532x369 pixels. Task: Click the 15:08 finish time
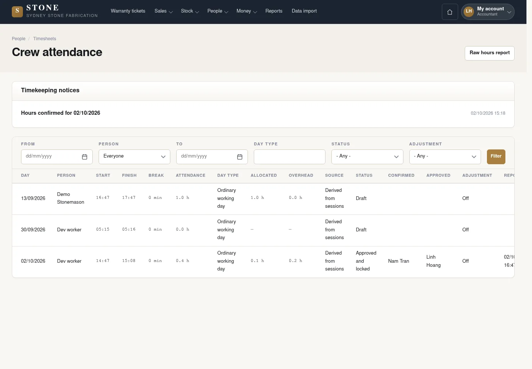129,261
